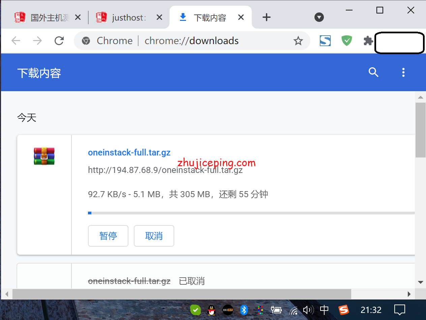Open the downloads page three-dot menu
Screen dimensions: 426x320
point(403,72)
